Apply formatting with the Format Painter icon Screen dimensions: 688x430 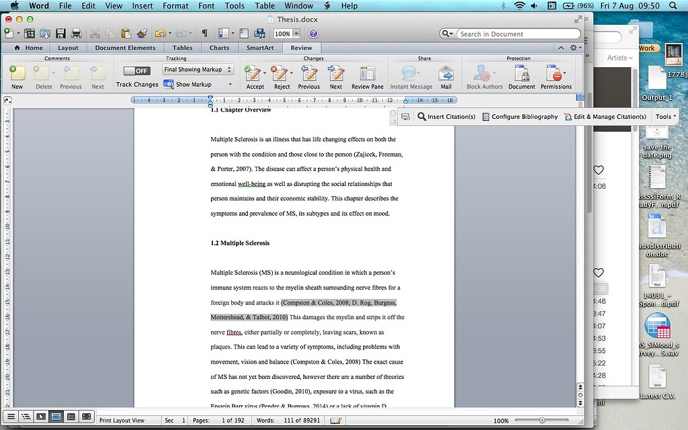(x=142, y=32)
